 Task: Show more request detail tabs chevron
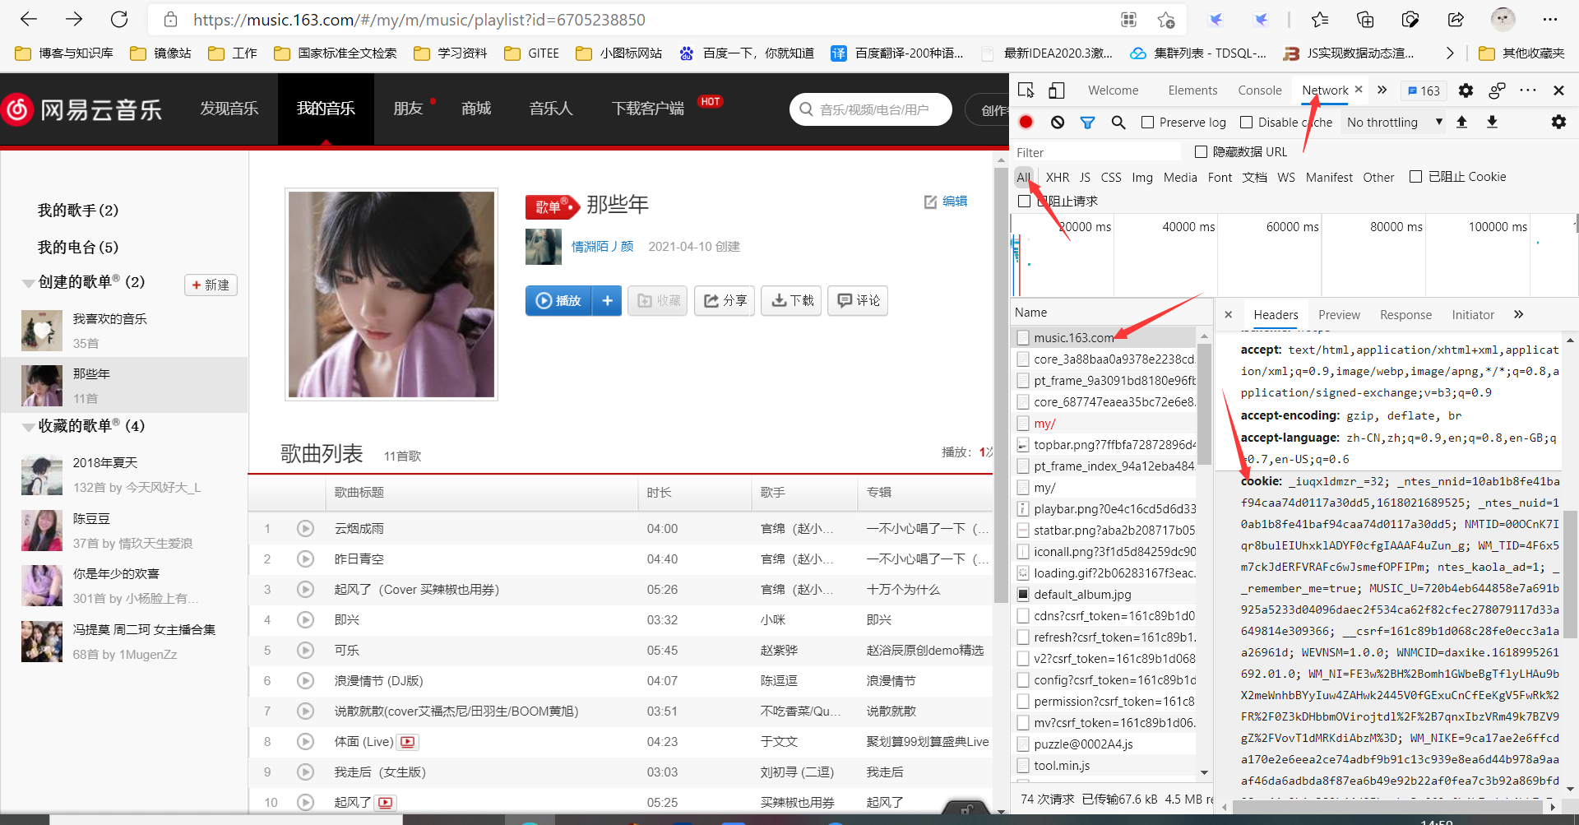1518,314
